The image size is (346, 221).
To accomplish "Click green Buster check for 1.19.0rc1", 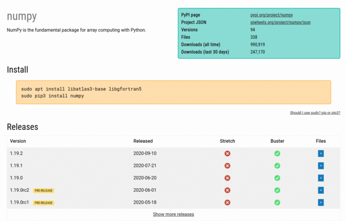I will point(277,202).
